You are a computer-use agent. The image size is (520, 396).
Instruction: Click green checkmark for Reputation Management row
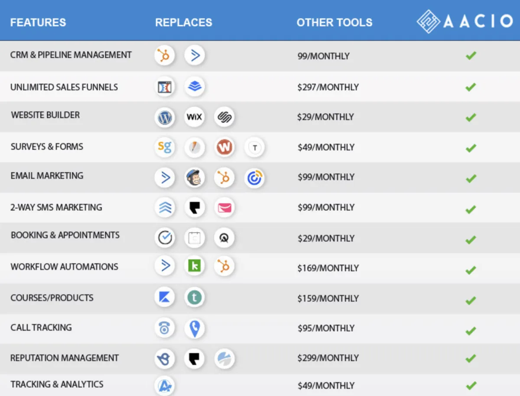click(471, 358)
